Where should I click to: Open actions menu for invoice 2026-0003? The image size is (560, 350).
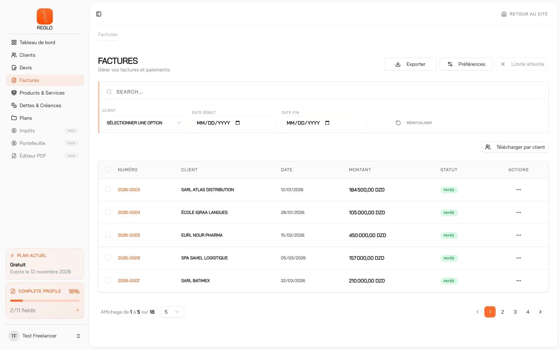(519, 190)
